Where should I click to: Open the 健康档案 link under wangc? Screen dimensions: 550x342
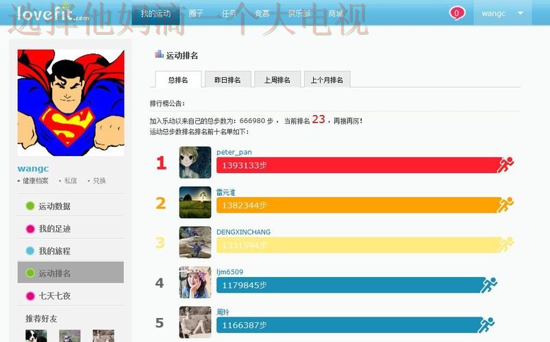(35, 181)
